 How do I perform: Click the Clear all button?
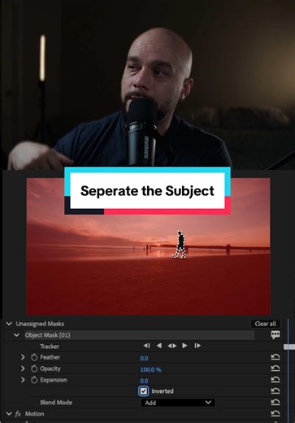pyautogui.click(x=265, y=324)
